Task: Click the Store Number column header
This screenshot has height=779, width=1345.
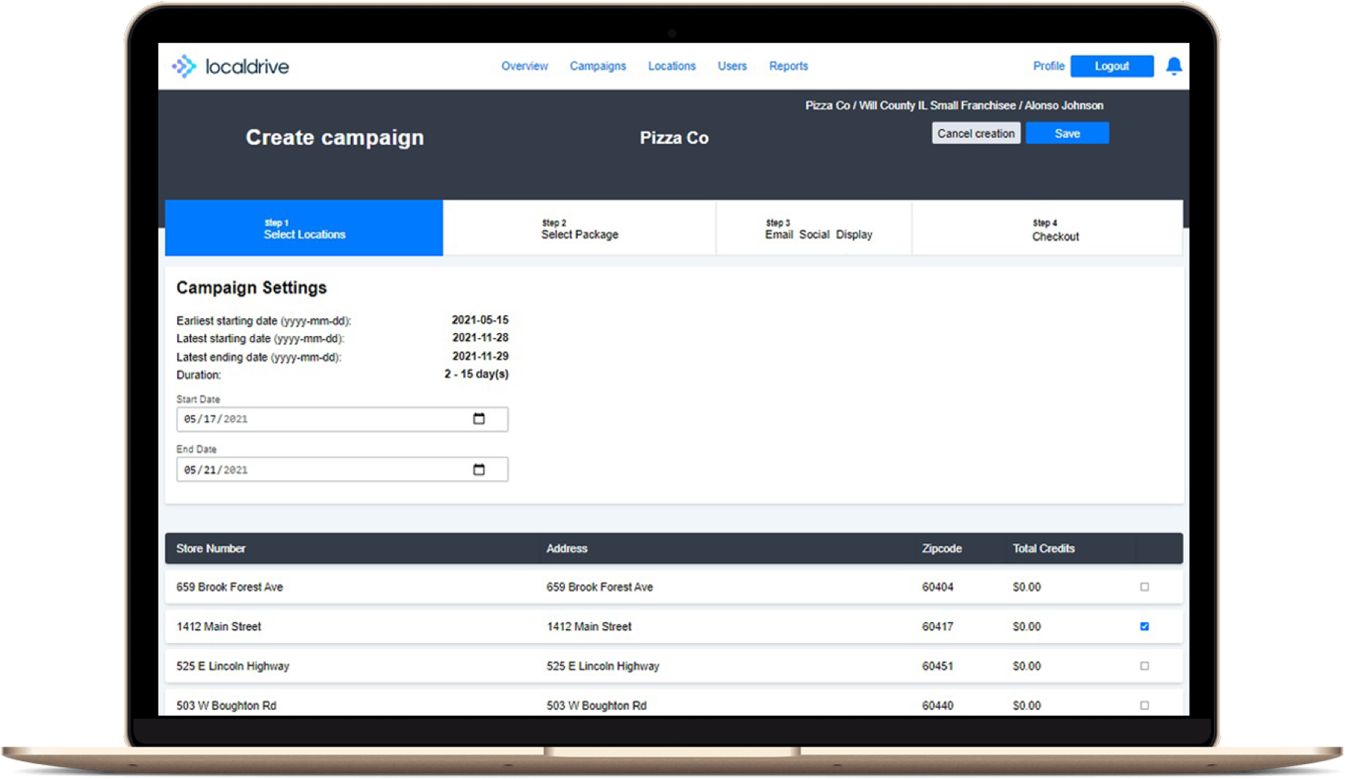Action: pyautogui.click(x=211, y=549)
